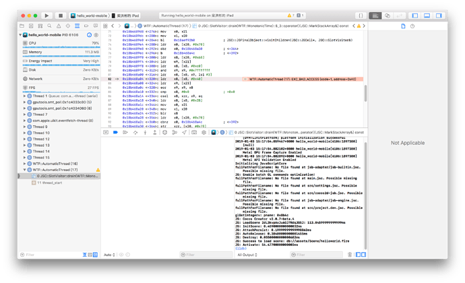Open the Issue navigator triangle tab

59,26
